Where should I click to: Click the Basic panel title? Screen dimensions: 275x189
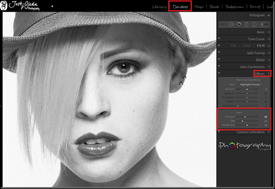click(261, 32)
